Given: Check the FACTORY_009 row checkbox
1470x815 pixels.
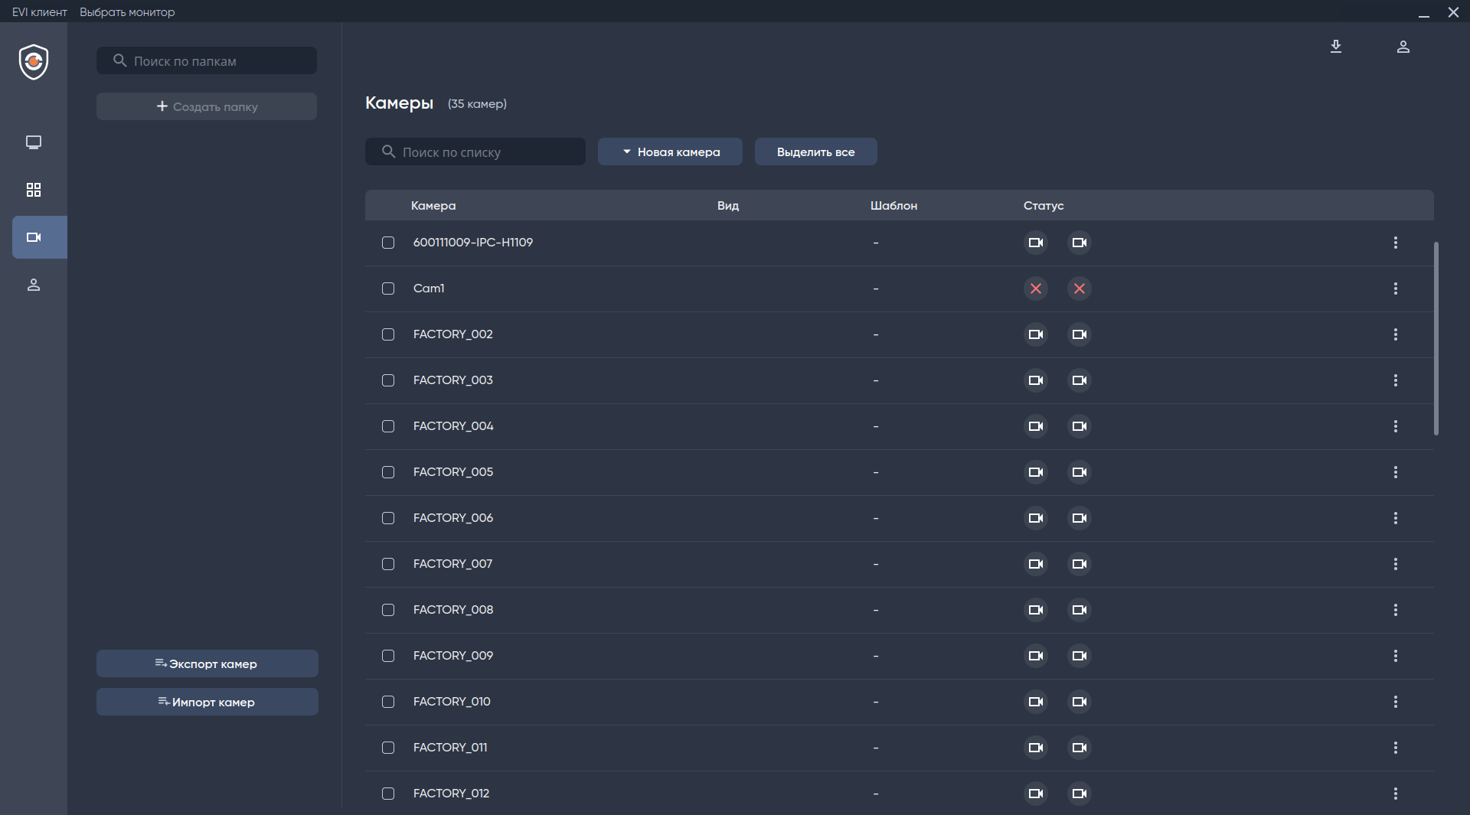Looking at the screenshot, I should click(388, 656).
